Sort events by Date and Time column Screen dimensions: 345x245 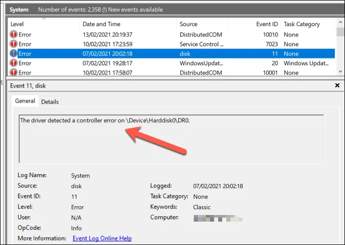[x=101, y=24]
